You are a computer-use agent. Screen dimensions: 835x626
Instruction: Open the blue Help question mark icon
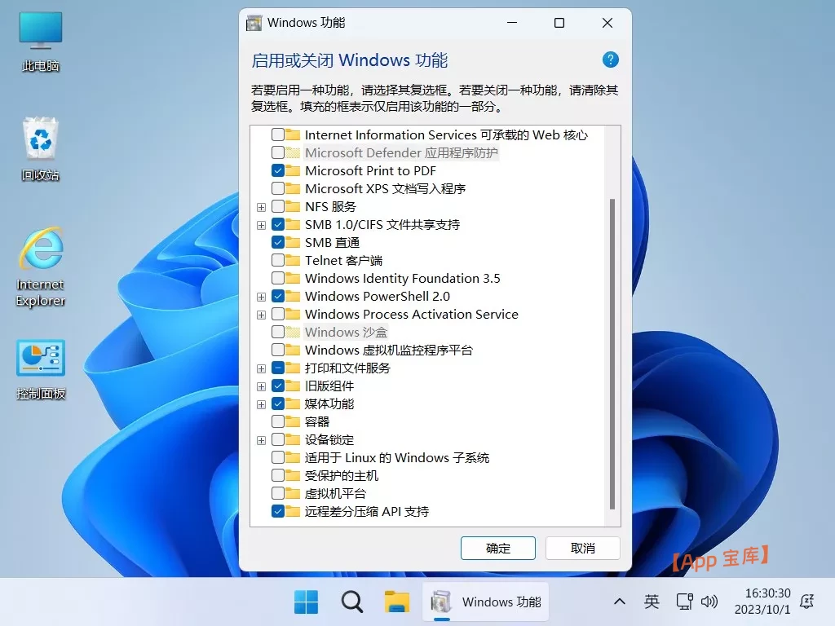click(609, 60)
